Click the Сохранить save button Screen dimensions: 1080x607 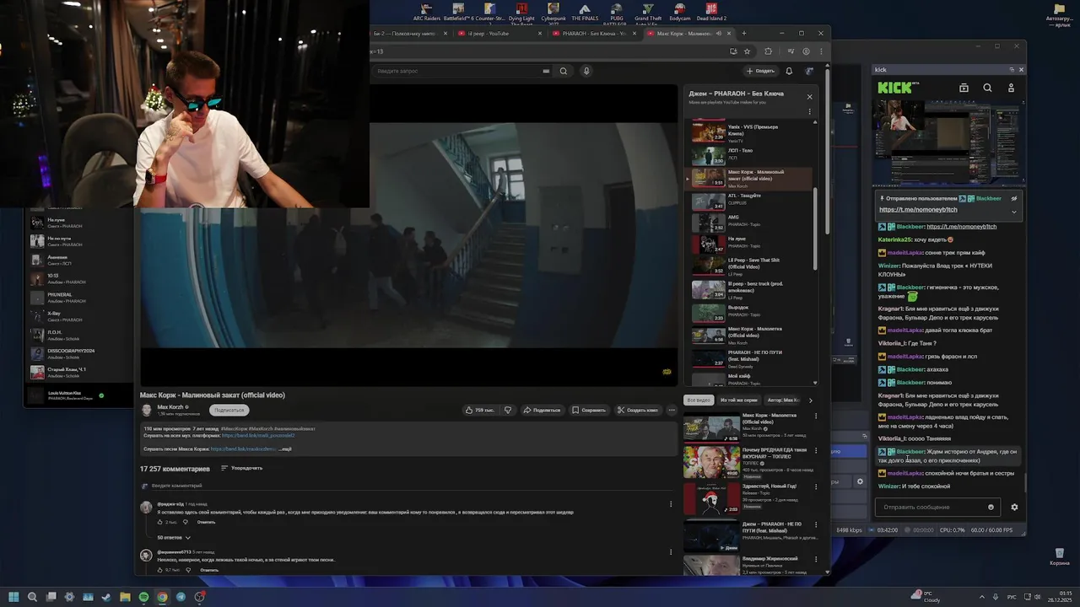coord(588,410)
